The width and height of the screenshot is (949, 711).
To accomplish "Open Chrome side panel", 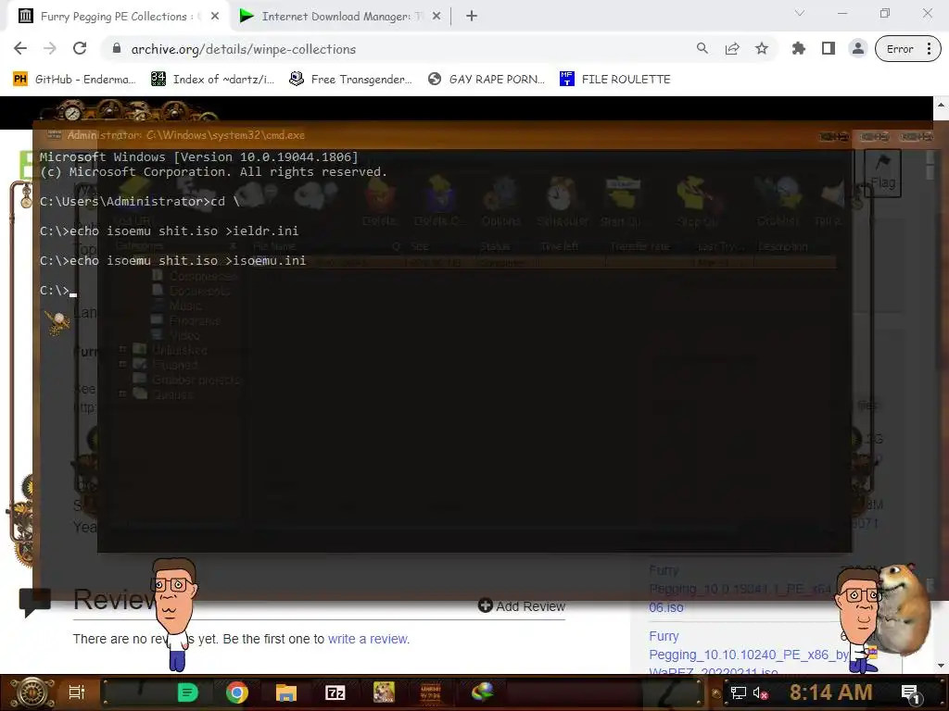I will click(829, 49).
